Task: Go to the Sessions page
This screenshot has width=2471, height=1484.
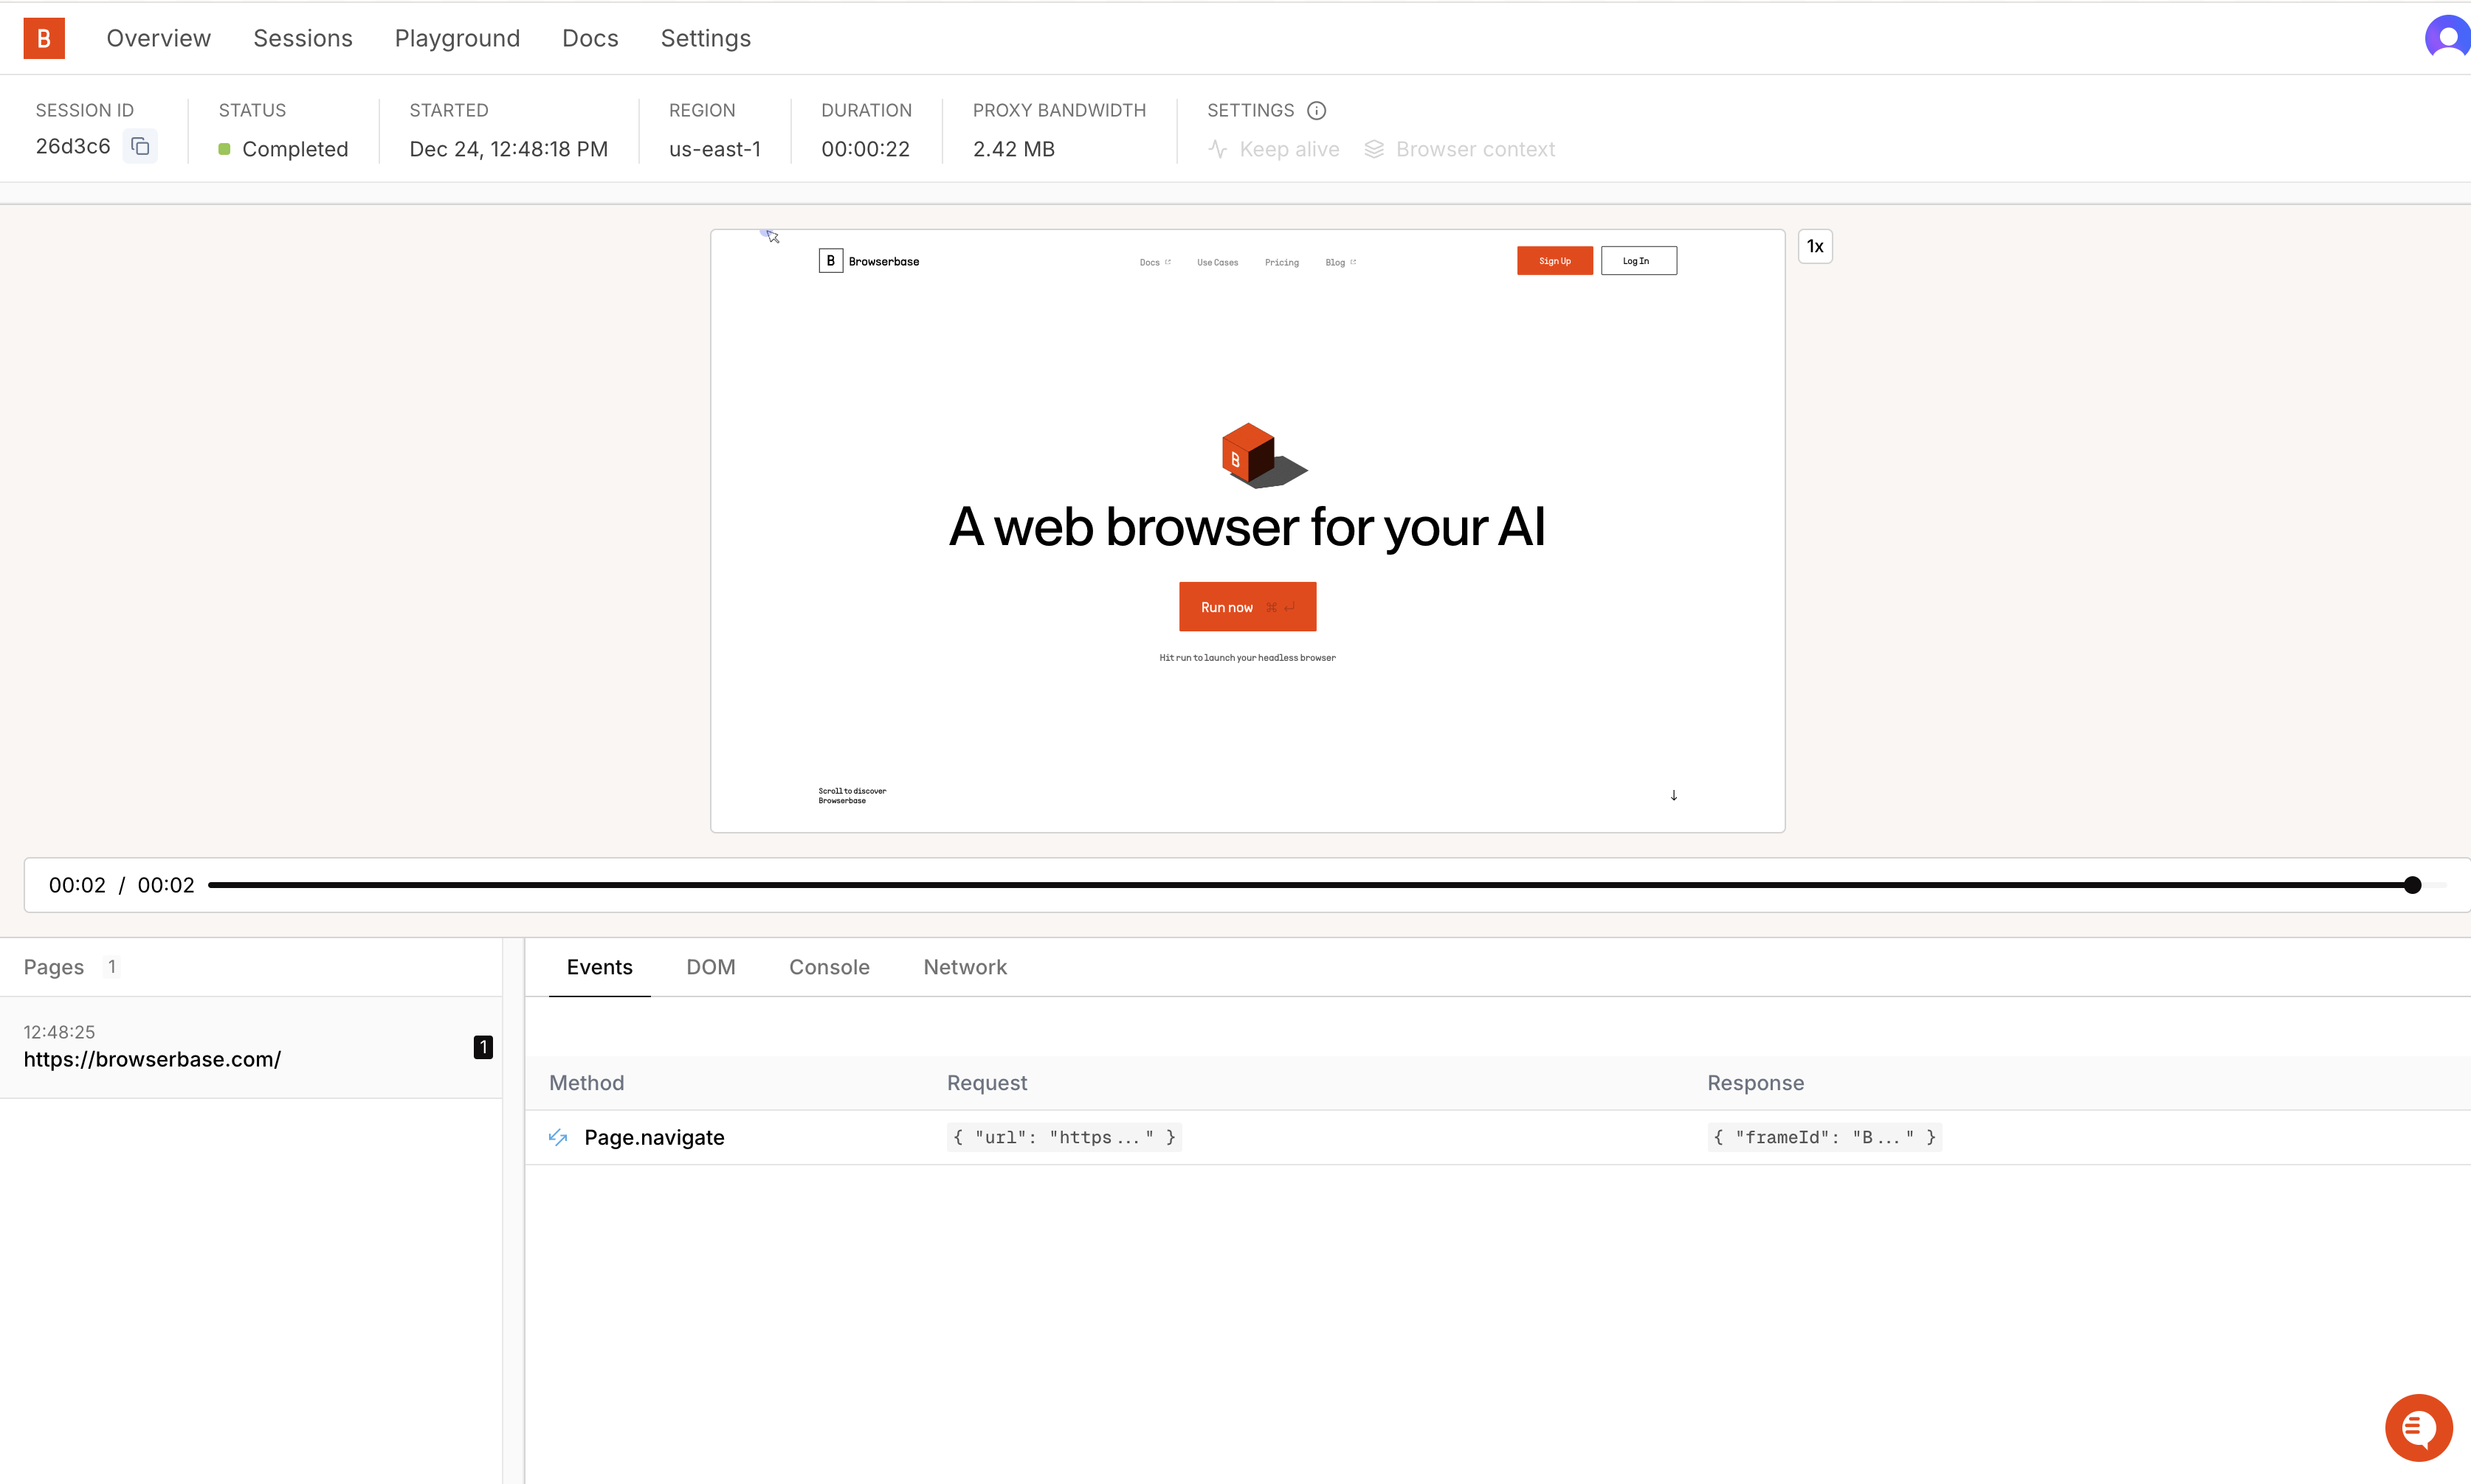Action: 303,38
